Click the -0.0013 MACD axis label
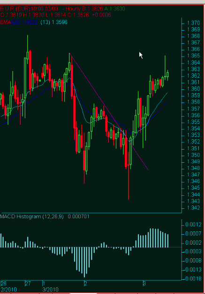205x294 pixels. 193,270
